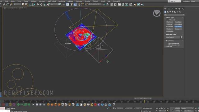Toggle the AutoGrid checkbox
The image size is (199, 112).
point(169,20)
